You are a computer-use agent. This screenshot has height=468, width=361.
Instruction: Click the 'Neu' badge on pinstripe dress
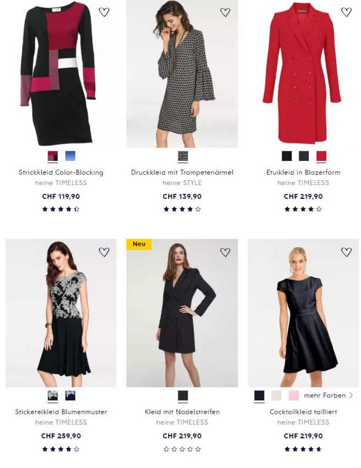139,244
